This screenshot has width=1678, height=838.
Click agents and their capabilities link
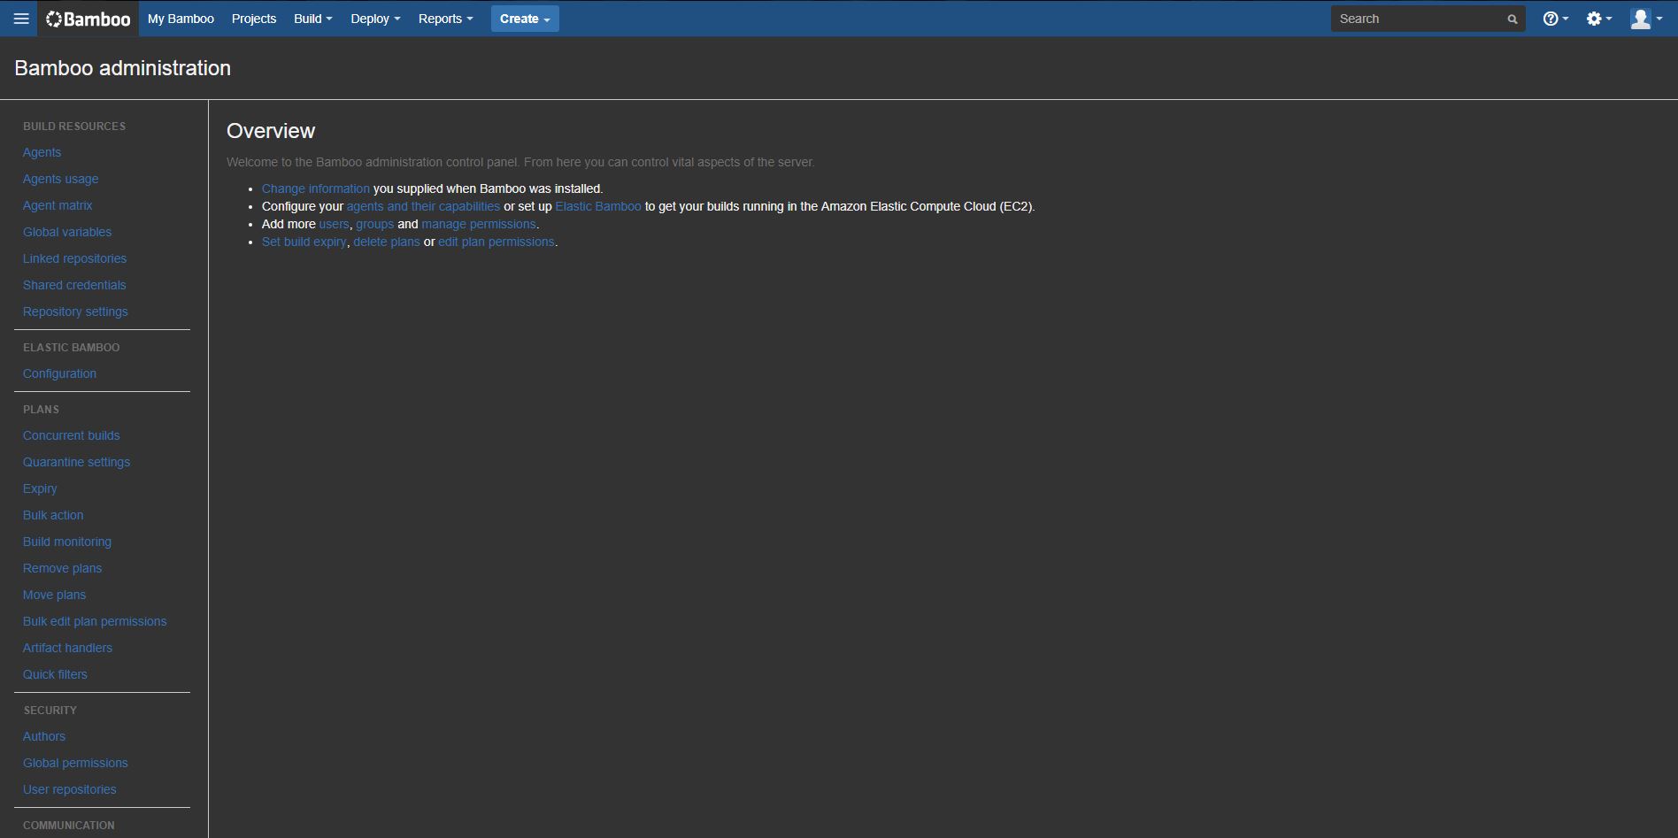[x=423, y=206]
